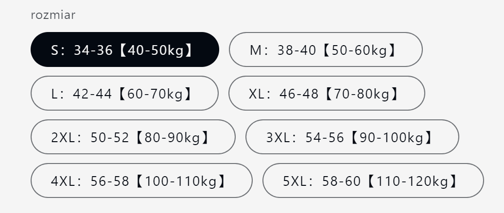Viewport: 504px width, 213px height.
Task: Choose the 5XL: 58-60 size
Action: point(373,180)
